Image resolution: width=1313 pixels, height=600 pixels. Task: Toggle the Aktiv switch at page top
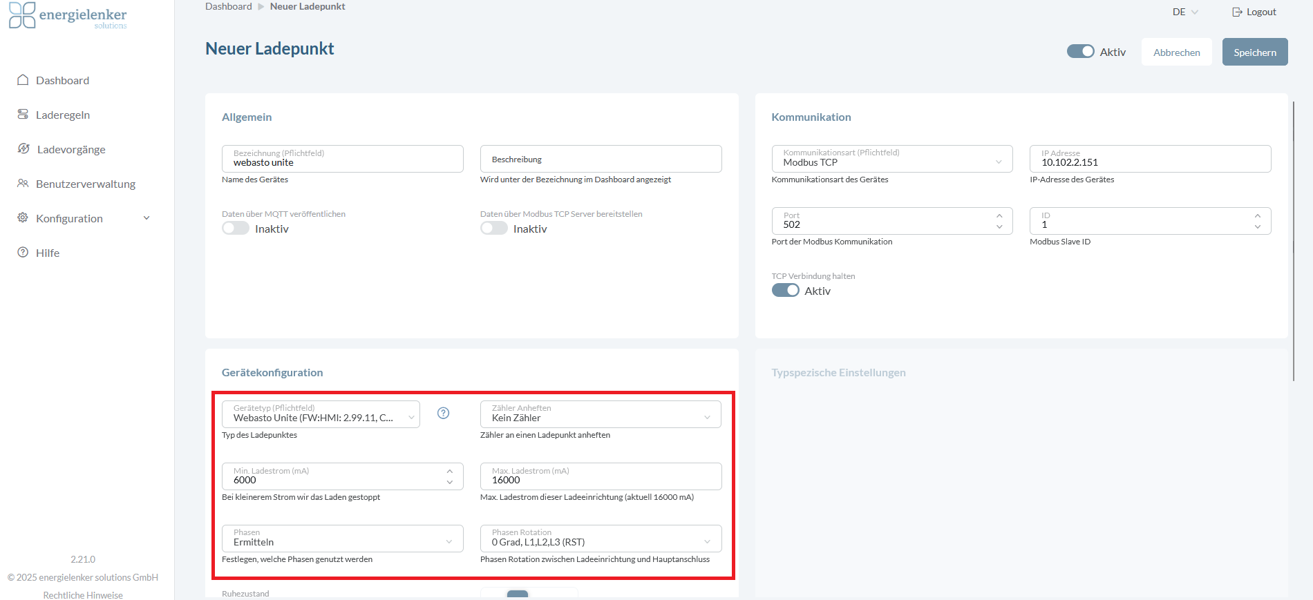tap(1081, 52)
